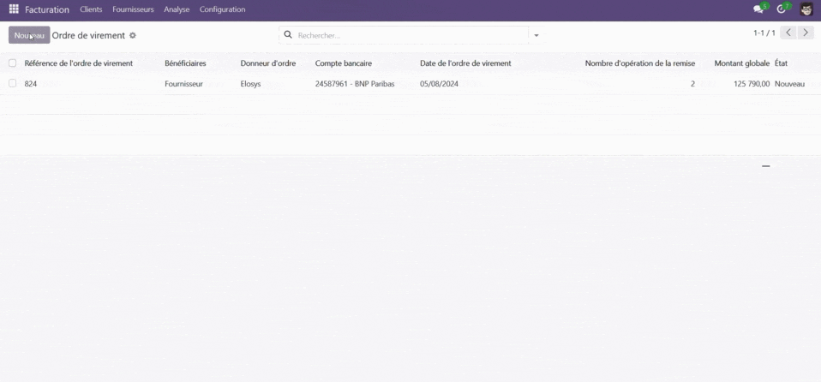The width and height of the screenshot is (821, 382).
Task: Open the Analyse menu
Action: tap(177, 9)
